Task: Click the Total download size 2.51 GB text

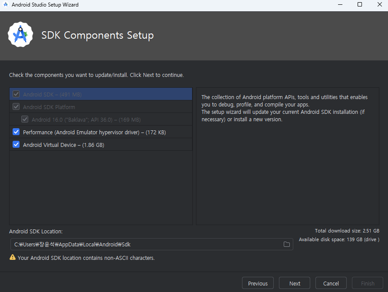Action: tap(347, 231)
